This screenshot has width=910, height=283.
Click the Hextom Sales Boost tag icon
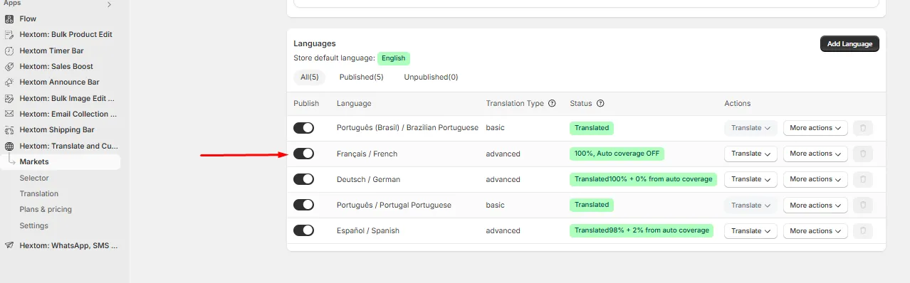9,66
